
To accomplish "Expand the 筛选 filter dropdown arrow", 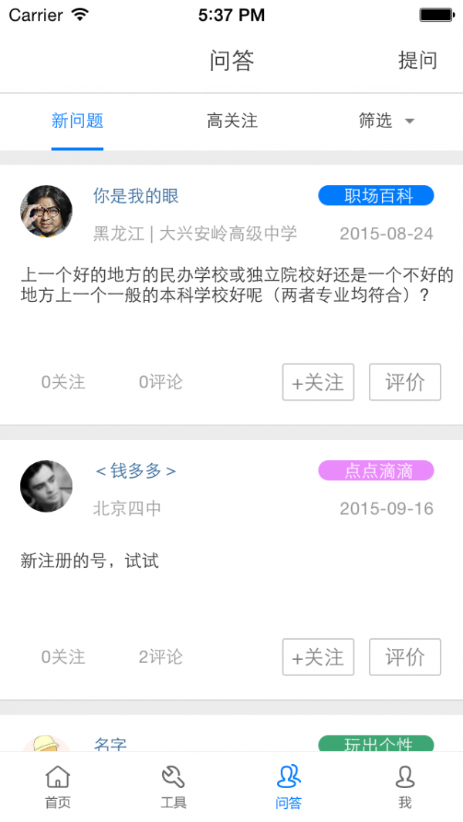I will (x=410, y=121).
